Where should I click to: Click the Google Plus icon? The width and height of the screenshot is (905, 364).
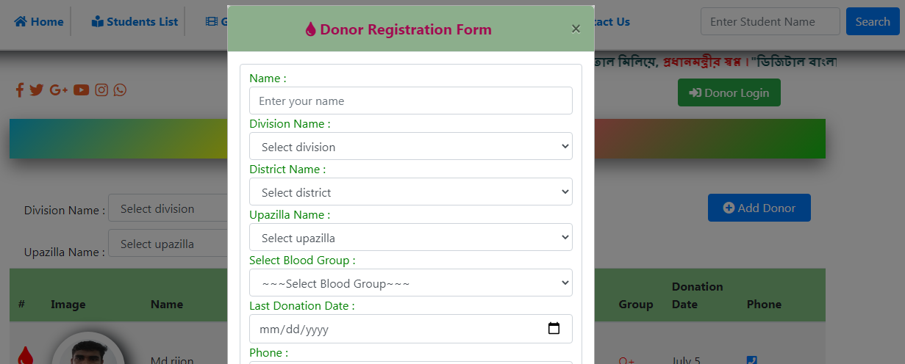click(x=59, y=90)
